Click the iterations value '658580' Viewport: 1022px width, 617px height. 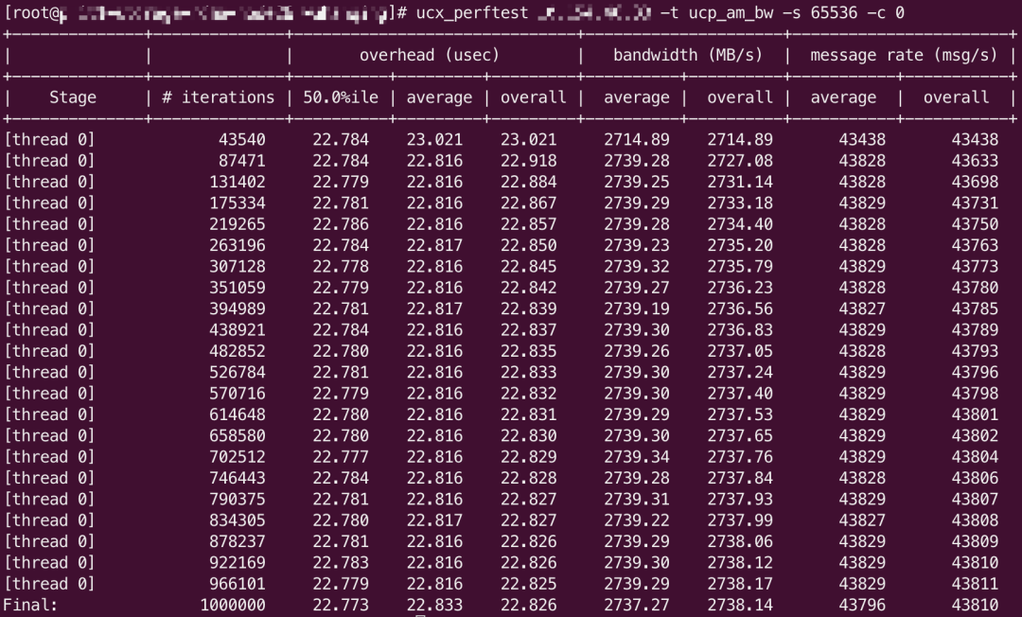[x=238, y=436]
